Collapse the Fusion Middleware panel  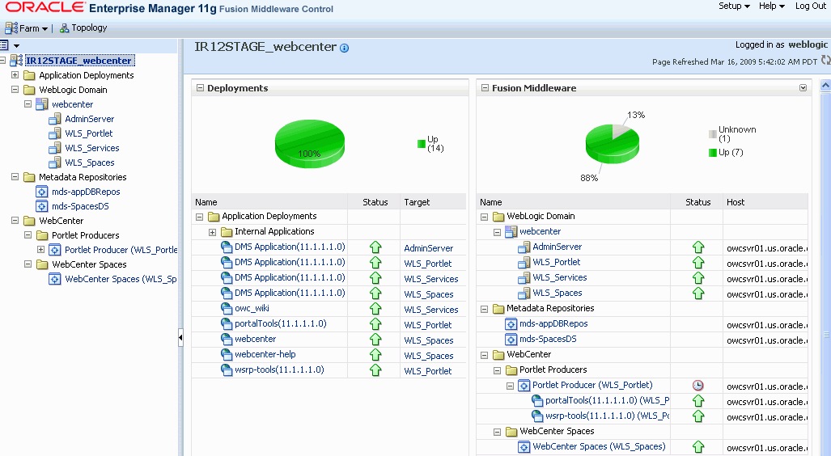click(x=485, y=88)
